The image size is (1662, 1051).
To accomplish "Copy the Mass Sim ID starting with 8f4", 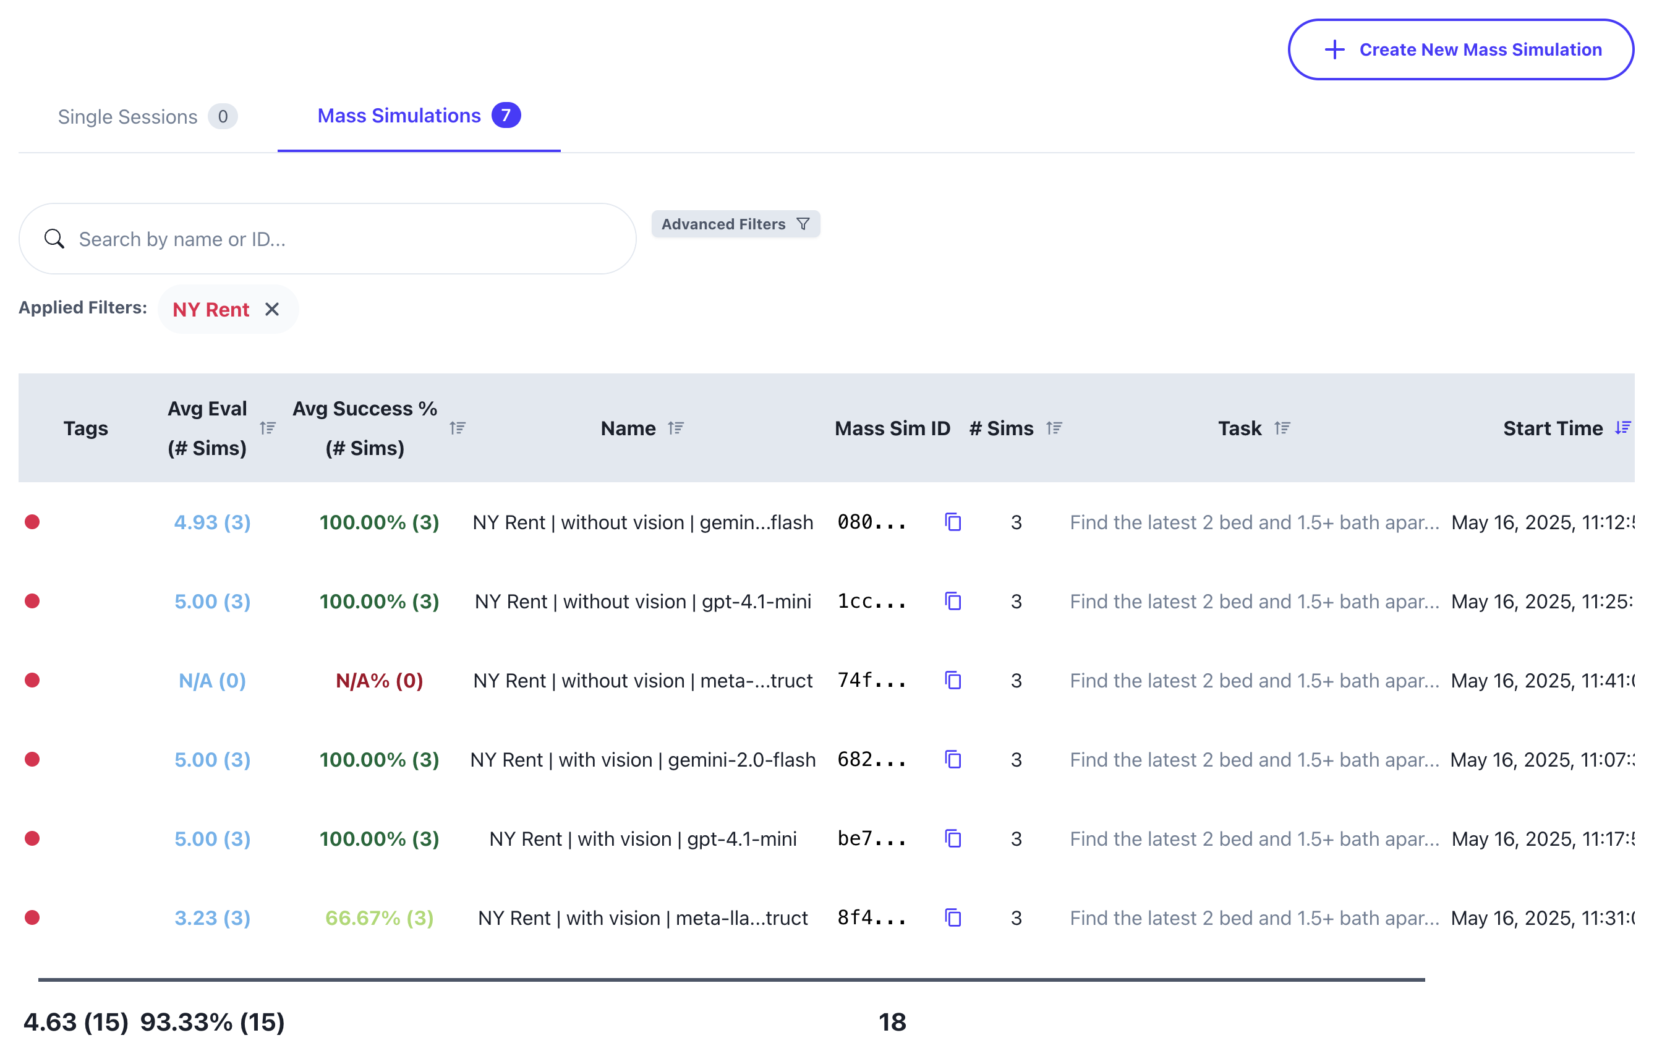I will (x=952, y=918).
